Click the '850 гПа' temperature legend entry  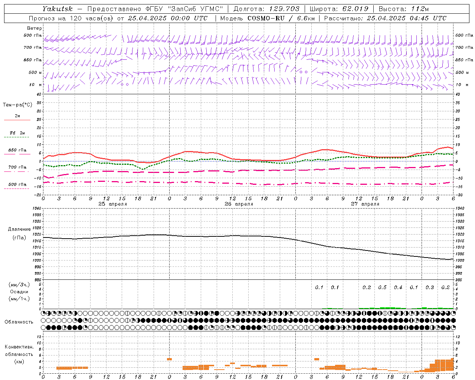(17, 150)
